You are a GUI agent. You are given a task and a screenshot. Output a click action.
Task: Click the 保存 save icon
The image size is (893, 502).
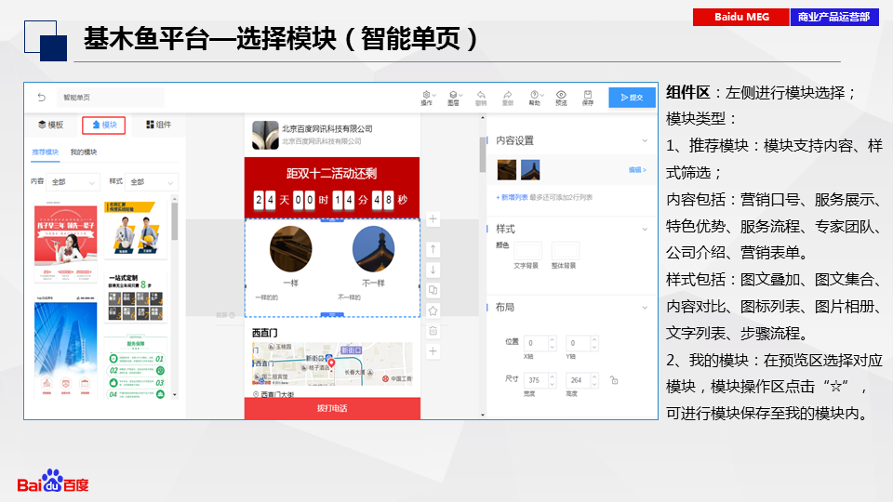click(x=588, y=98)
